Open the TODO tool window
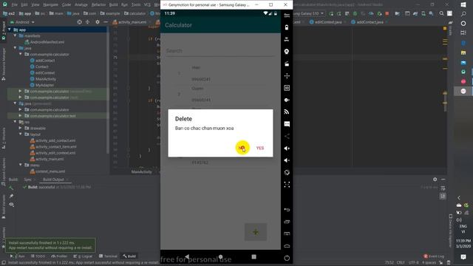The image size is (473, 266). tap(38, 256)
